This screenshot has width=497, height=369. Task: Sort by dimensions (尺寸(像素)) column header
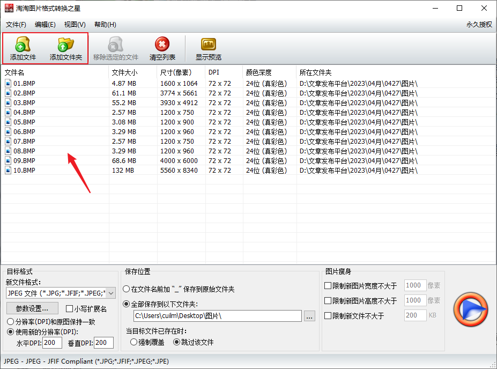click(181, 72)
